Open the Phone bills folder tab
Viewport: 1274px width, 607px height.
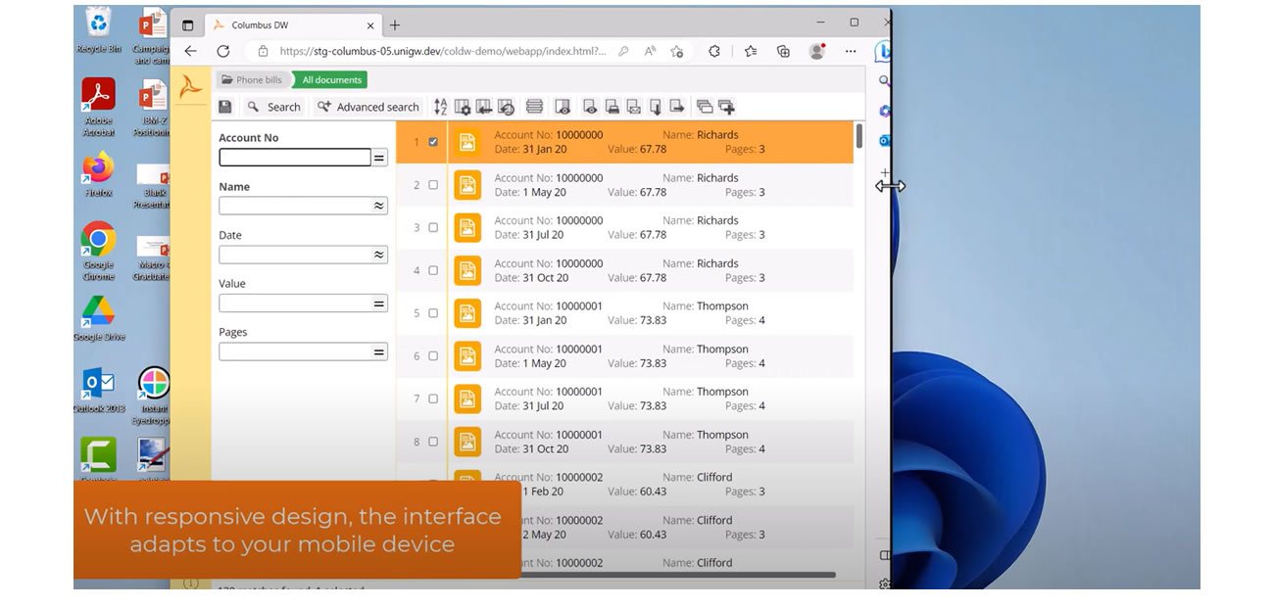tap(254, 79)
